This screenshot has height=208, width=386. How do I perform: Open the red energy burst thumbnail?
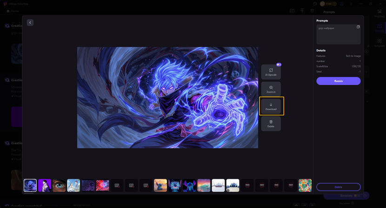tap(102, 185)
